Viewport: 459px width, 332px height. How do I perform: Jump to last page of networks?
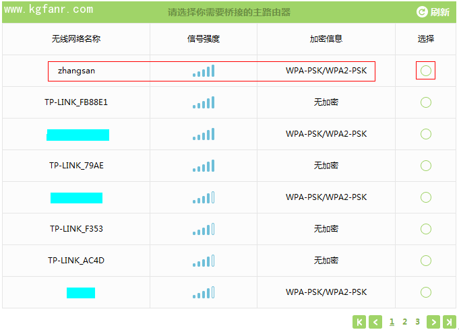(x=450, y=323)
